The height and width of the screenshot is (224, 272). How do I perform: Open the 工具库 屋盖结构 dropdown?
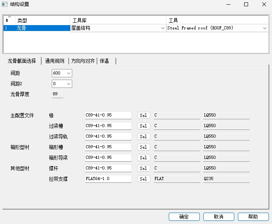[x=118, y=28]
